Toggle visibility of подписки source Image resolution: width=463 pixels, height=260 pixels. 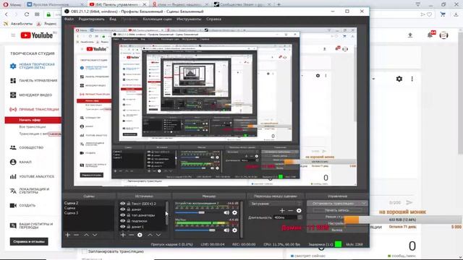(122, 221)
